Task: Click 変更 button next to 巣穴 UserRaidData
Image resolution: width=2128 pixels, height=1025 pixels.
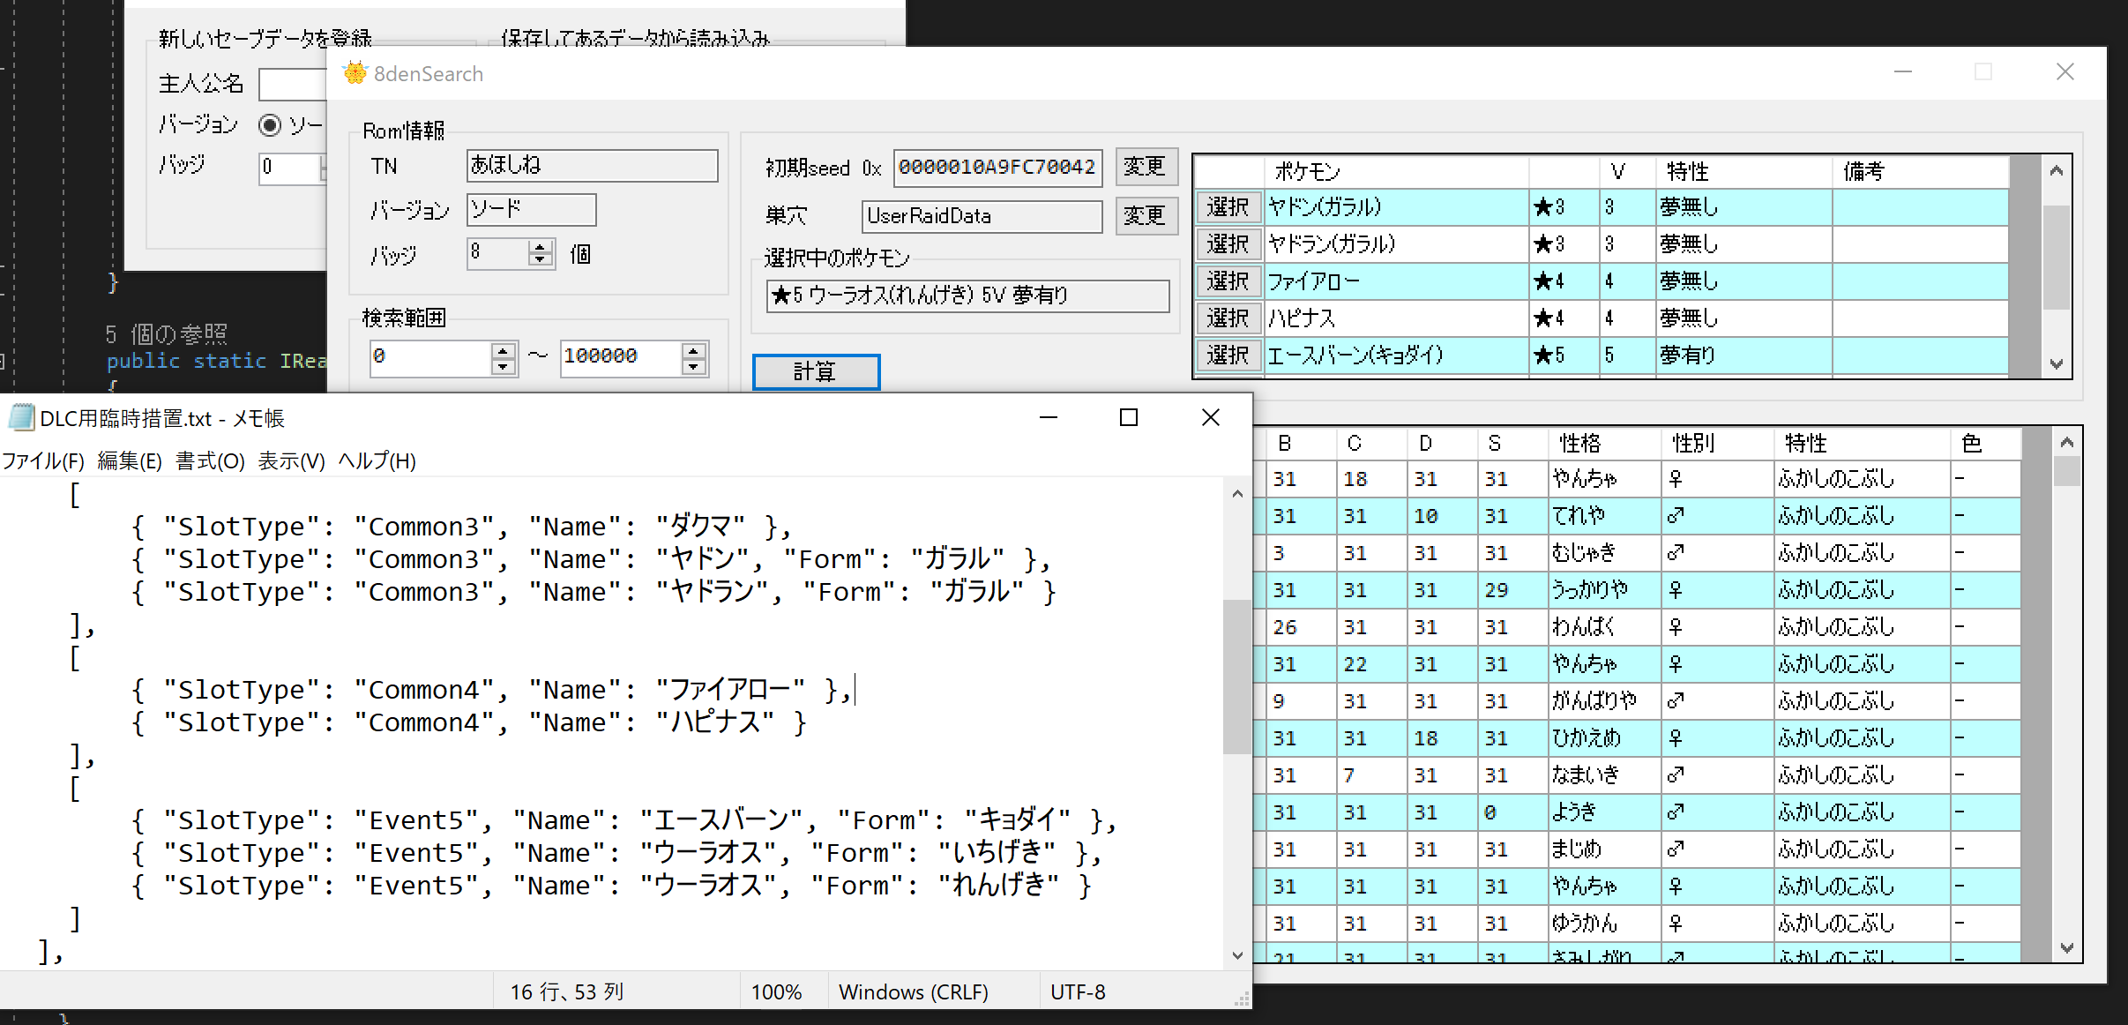Action: (x=1146, y=216)
